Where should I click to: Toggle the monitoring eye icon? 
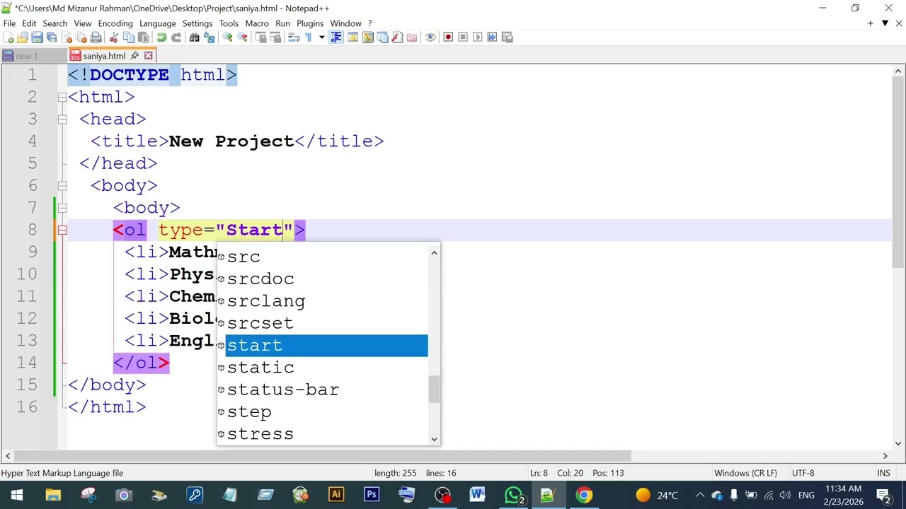430,37
